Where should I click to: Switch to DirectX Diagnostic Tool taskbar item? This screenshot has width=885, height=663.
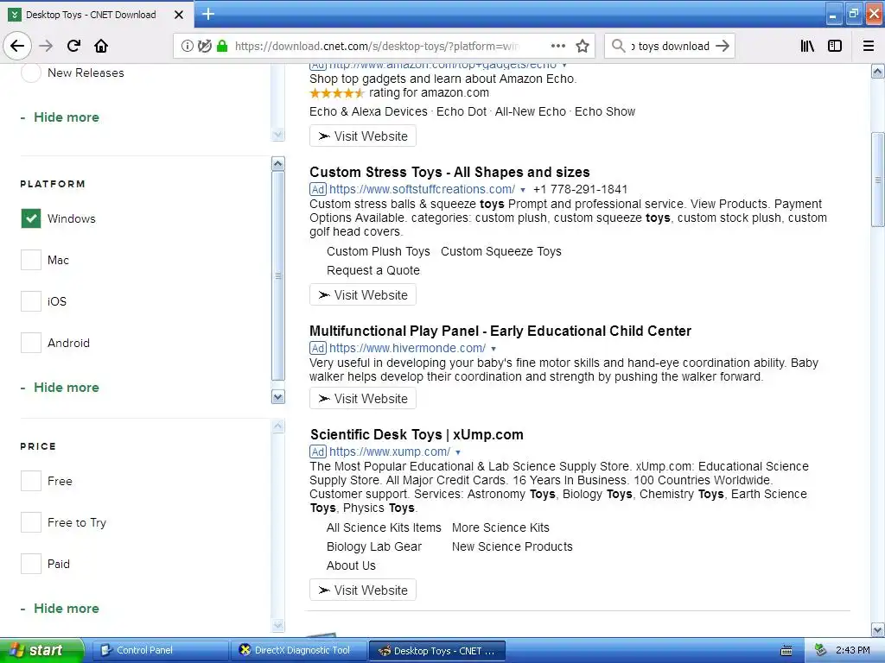point(298,651)
